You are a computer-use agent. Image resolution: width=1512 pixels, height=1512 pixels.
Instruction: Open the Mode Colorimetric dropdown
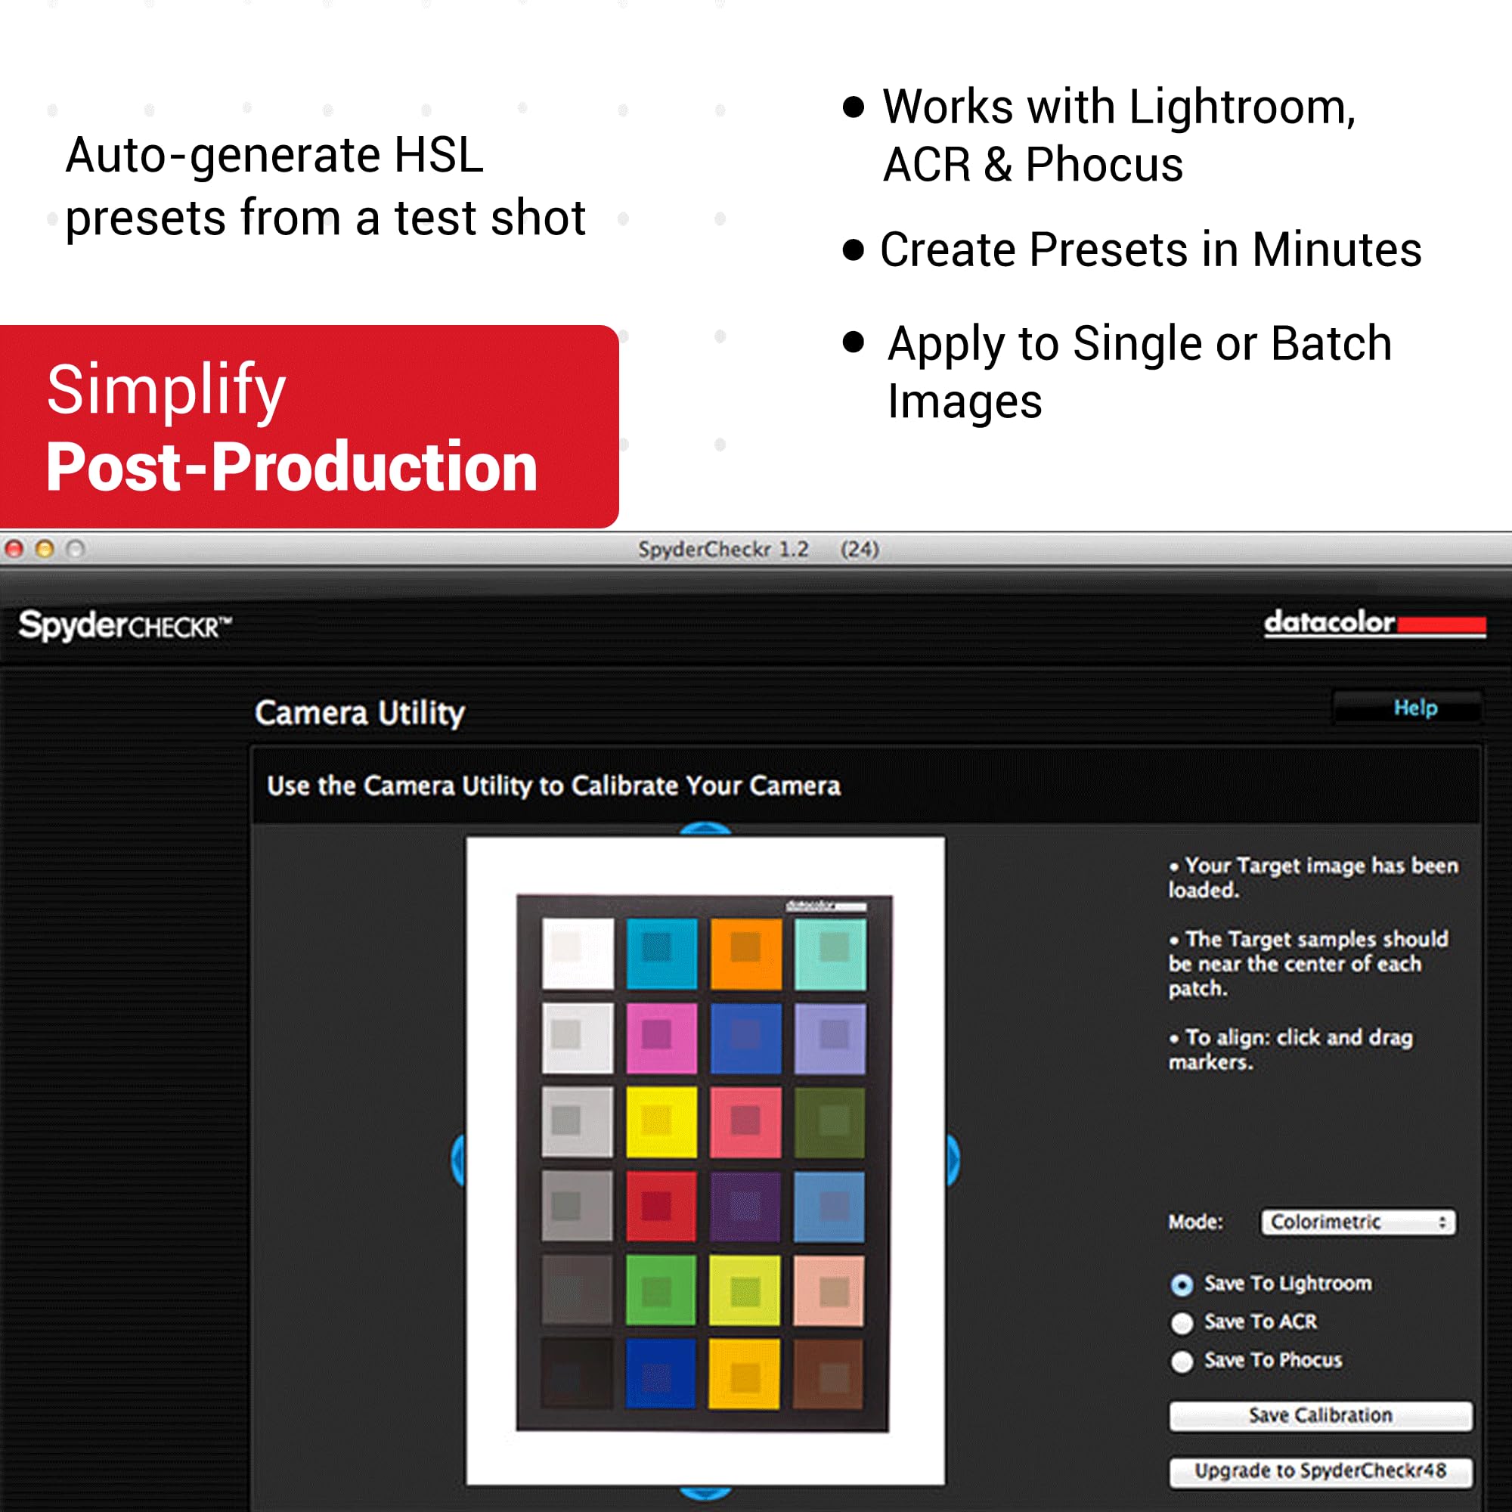[1358, 1222]
